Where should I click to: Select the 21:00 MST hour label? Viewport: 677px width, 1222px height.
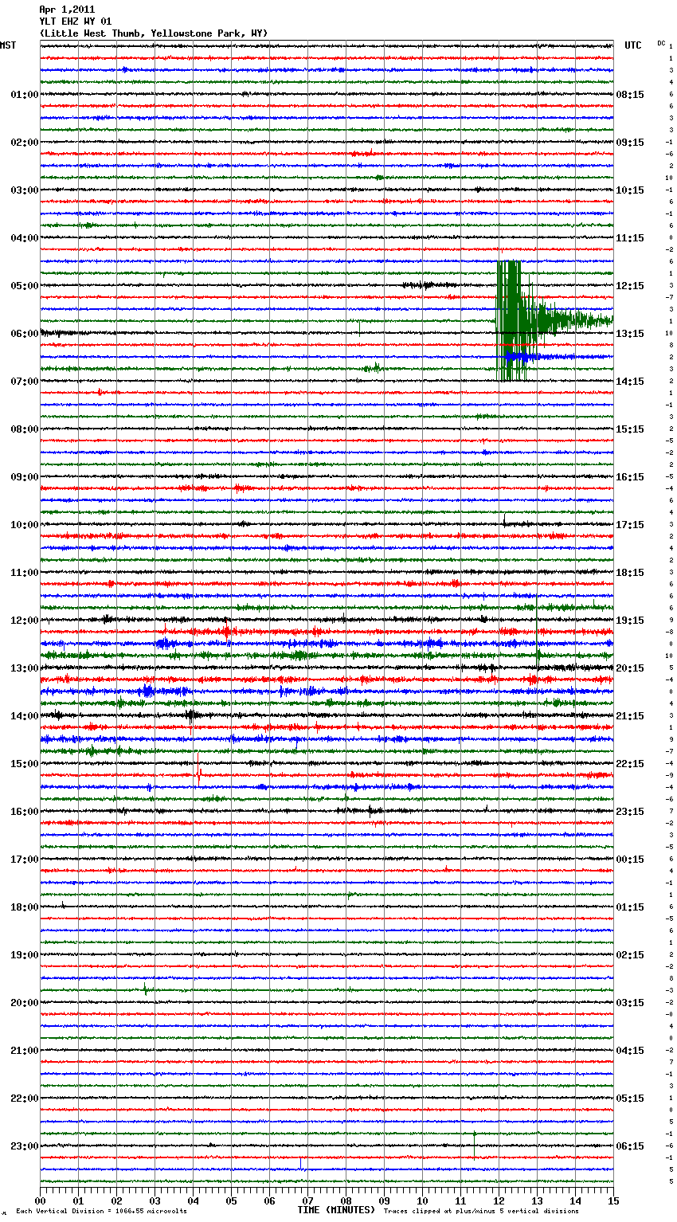(x=24, y=1051)
